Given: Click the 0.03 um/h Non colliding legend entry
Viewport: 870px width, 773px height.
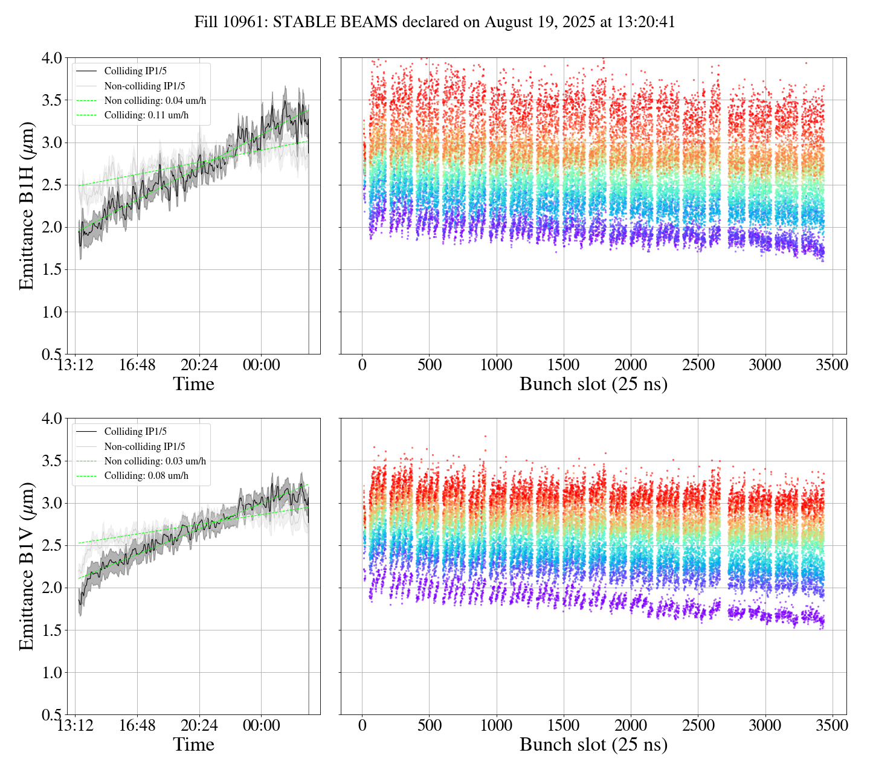Looking at the screenshot, I should coord(155,461).
